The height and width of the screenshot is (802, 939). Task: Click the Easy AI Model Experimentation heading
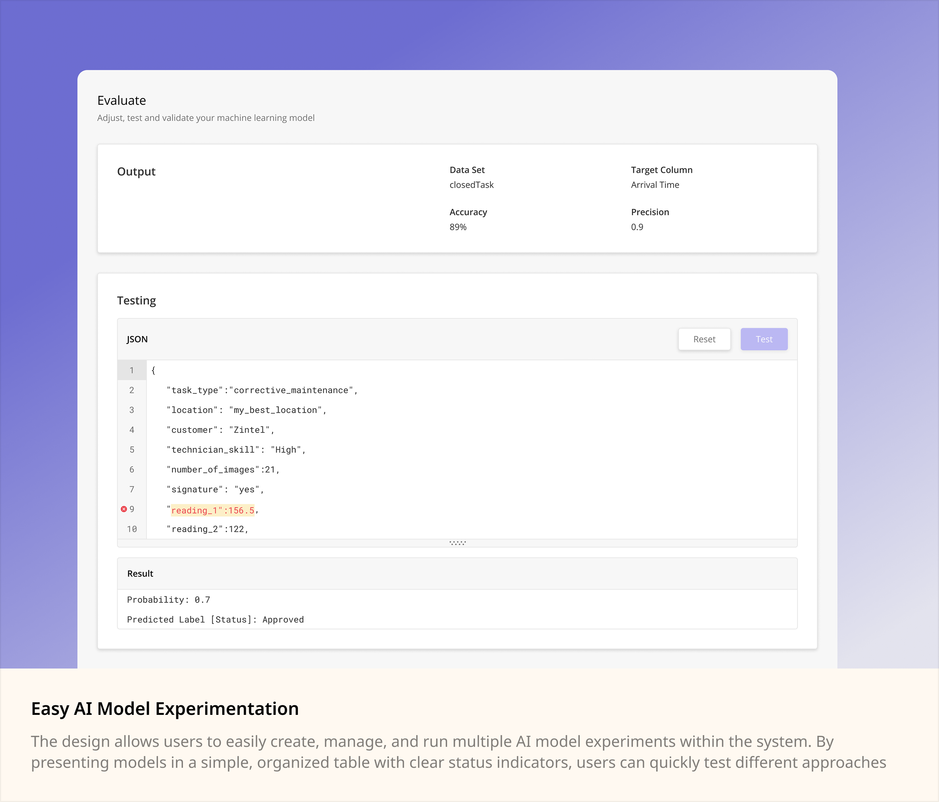click(x=165, y=709)
